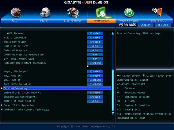Image resolution: width=174 pixels, height=130 pixels.
Task: Toggle Legacy USB Support Enabled value
Action: (x=95, y=71)
